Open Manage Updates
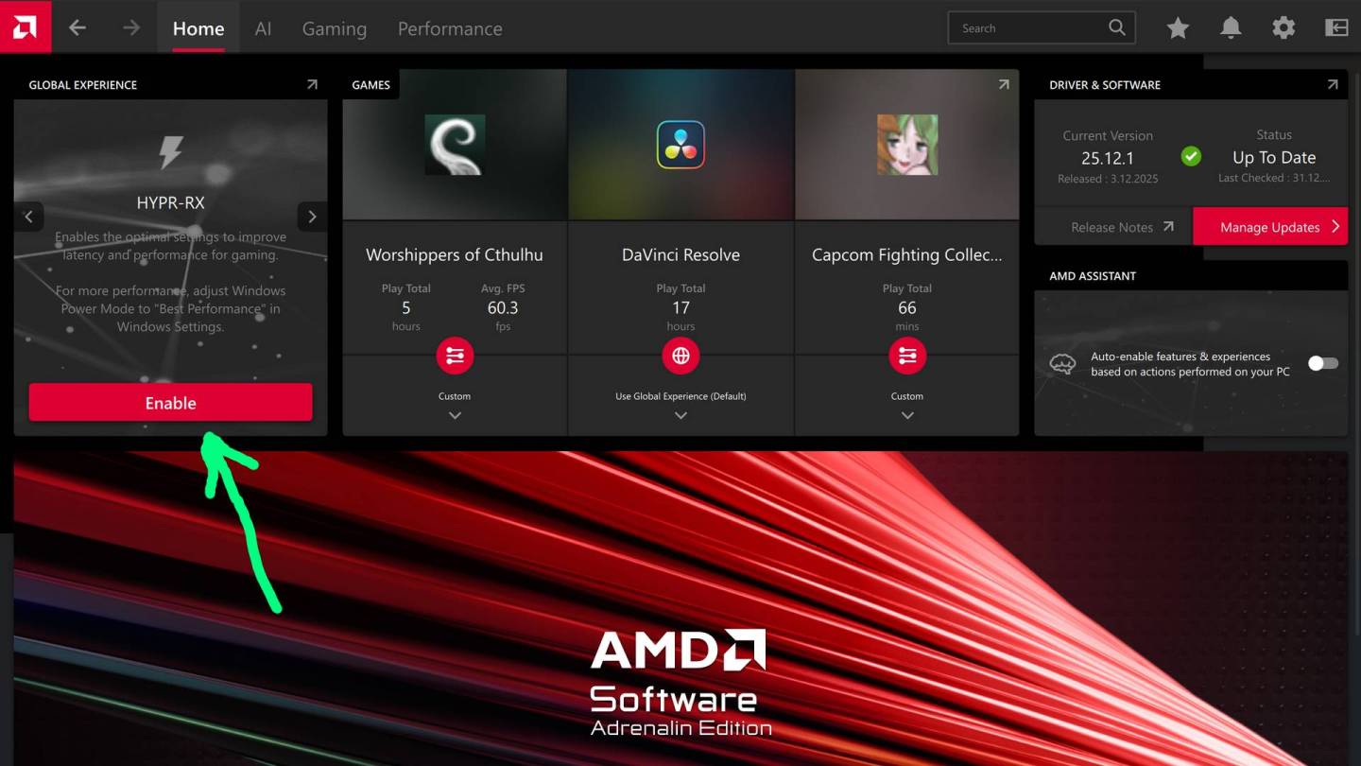This screenshot has height=766, width=1361. coord(1270,227)
